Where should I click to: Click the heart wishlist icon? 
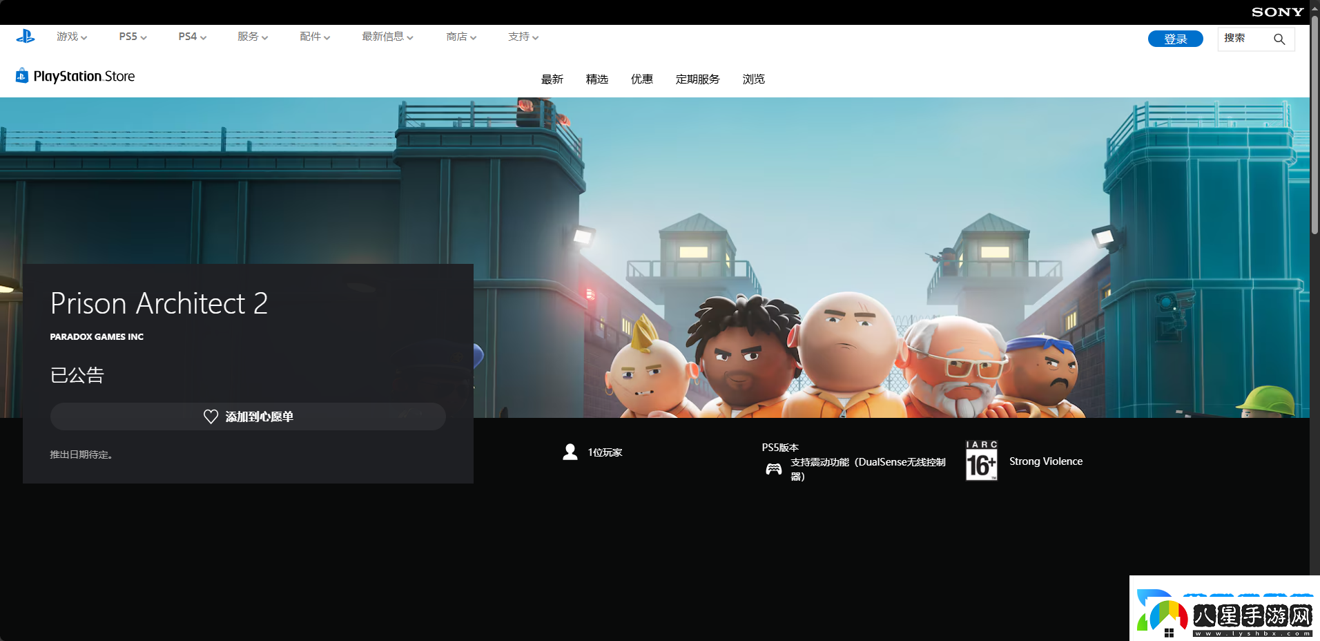(211, 417)
